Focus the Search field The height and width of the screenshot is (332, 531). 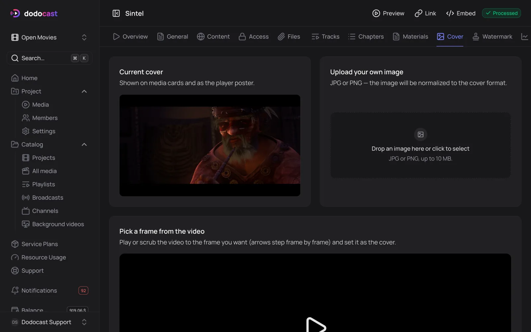[49, 58]
